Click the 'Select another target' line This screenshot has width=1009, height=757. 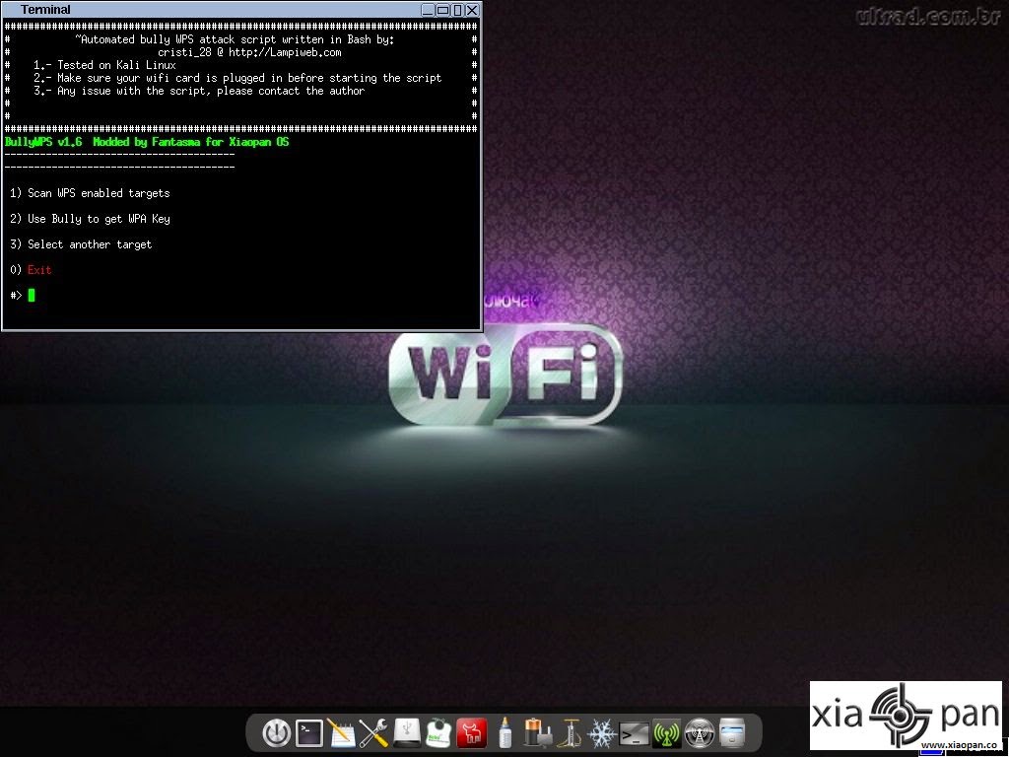click(81, 244)
